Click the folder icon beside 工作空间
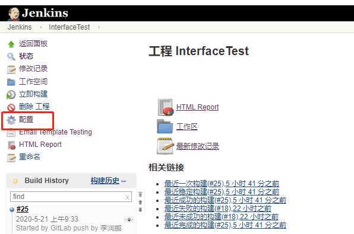 point(11,82)
